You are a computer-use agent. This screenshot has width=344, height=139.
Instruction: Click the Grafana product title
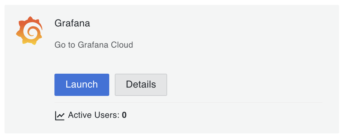[x=72, y=23]
